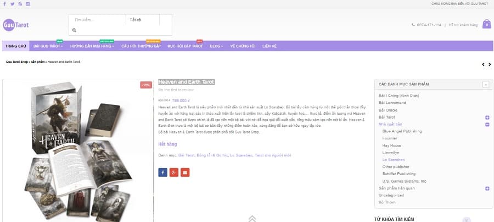Open the Blog menu dropdown

pos(216,46)
